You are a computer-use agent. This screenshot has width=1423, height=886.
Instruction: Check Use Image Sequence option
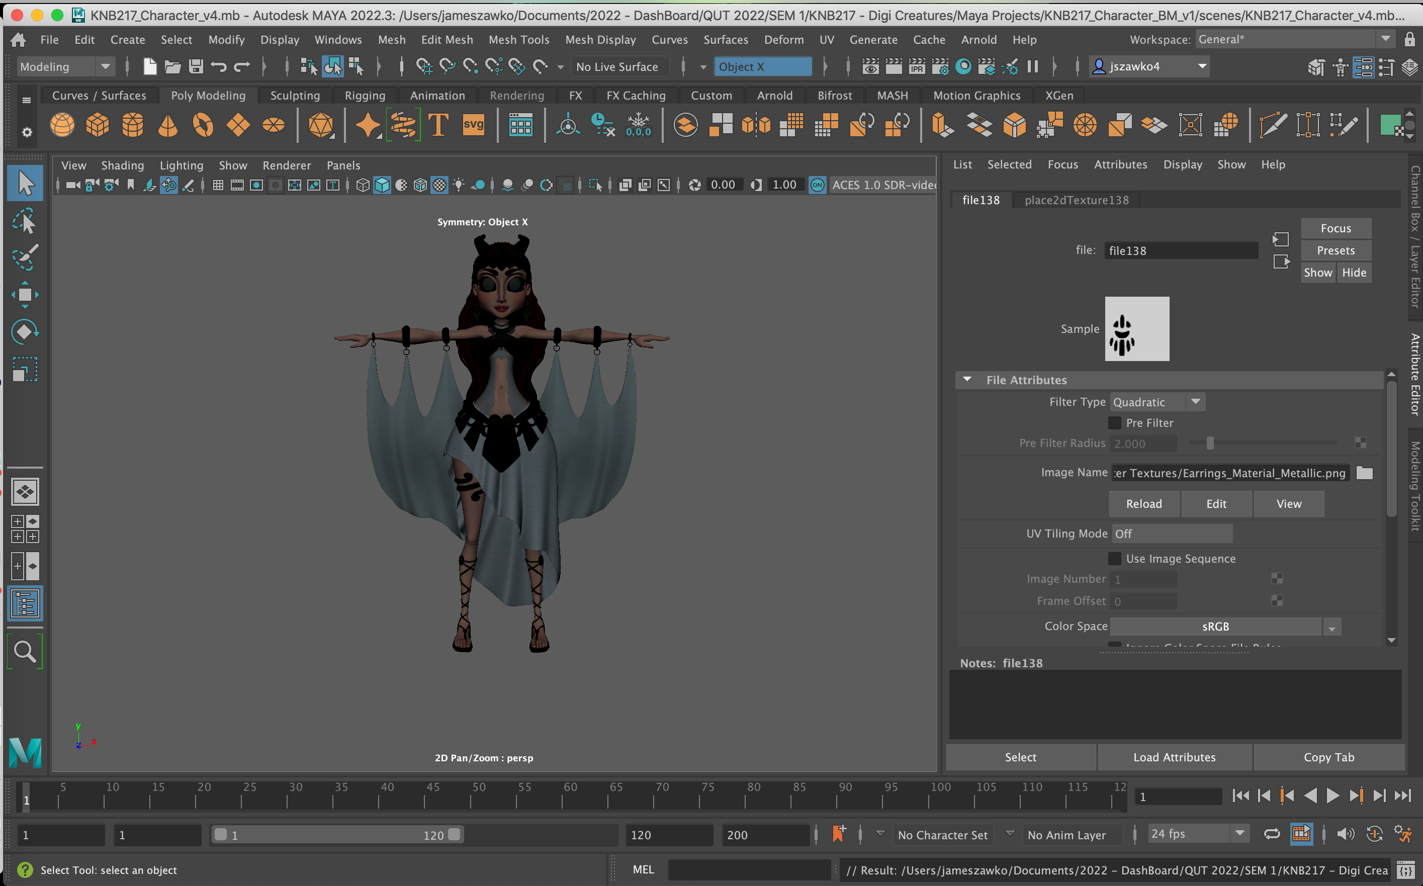(x=1114, y=559)
